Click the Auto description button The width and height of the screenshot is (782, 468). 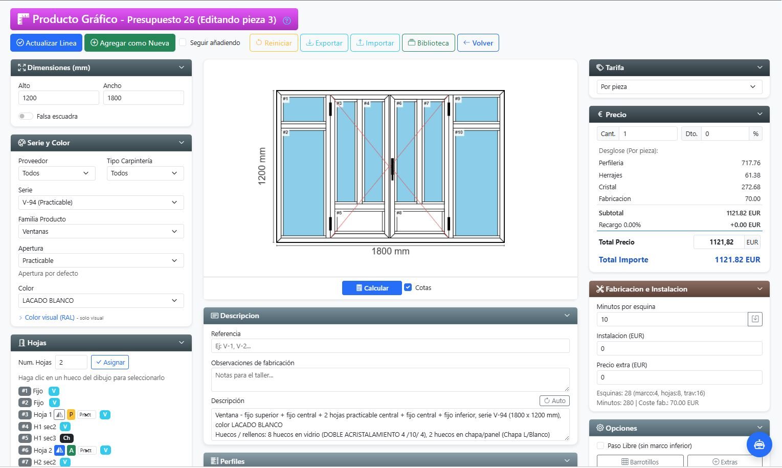(x=554, y=401)
